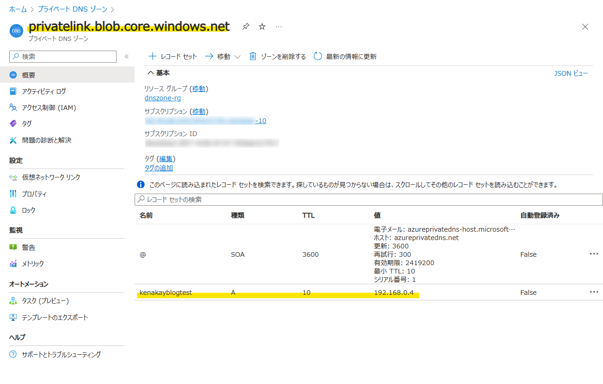
Task: Add a new レコード セット
Action: 173,57
